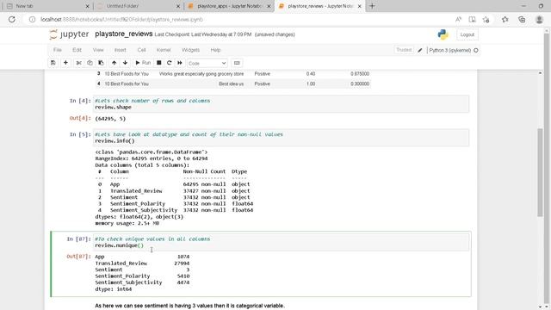This screenshot has height=310, width=551.
Task: Open immersive reader icon
Action: pos(473,20)
